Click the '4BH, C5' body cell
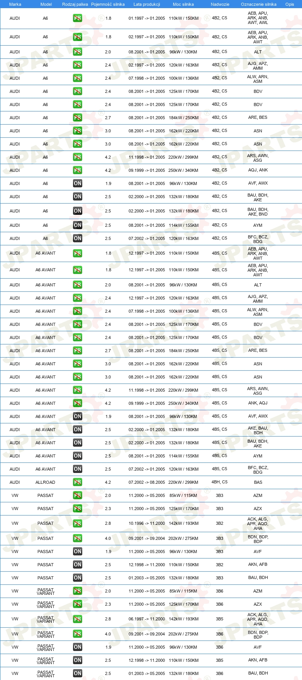302x680 pixels. pyautogui.click(x=219, y=482)
